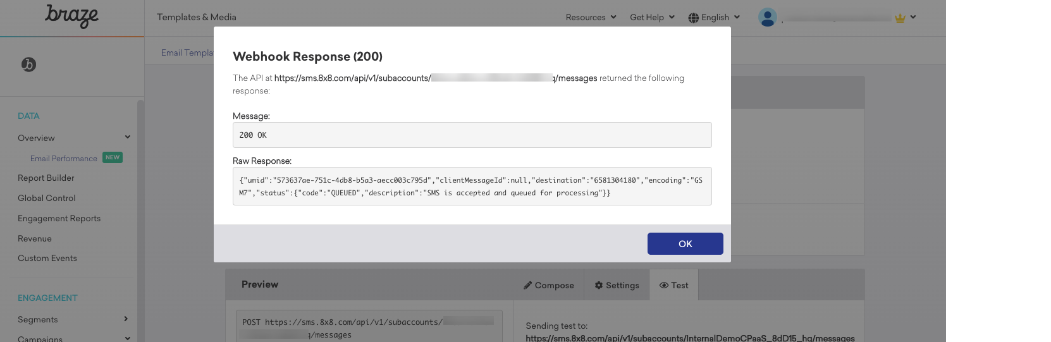This screenshot has width=1051, height=342.
Task: Open Engagement Reports in sidebar
Action: tap(59, 218)
